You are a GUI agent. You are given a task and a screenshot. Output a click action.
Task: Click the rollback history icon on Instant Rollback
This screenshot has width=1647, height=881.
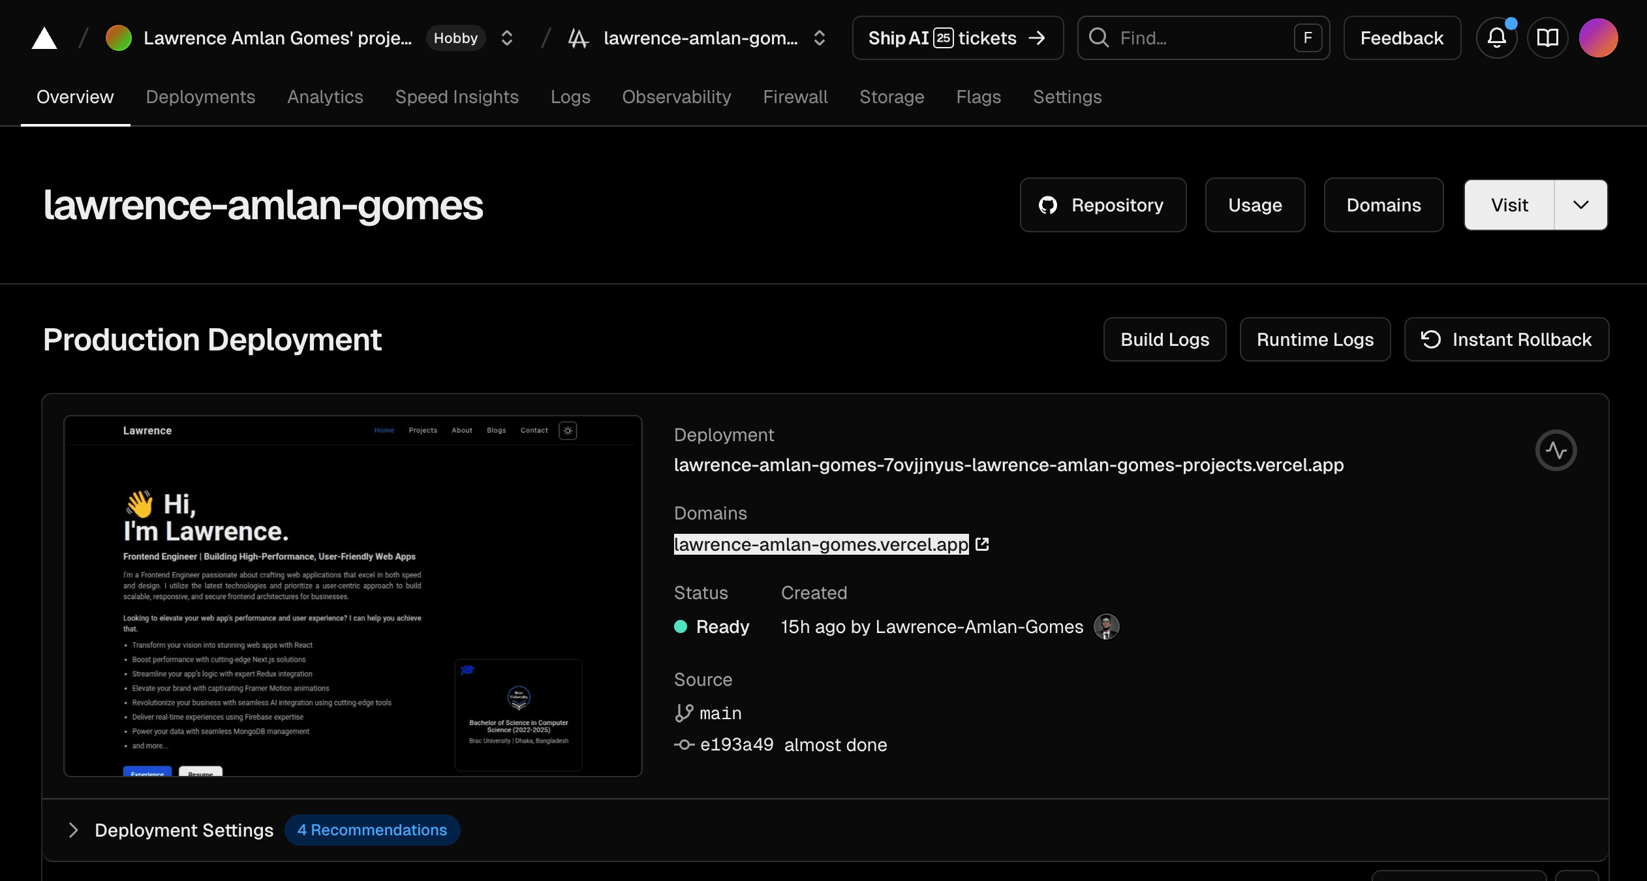1432,339
